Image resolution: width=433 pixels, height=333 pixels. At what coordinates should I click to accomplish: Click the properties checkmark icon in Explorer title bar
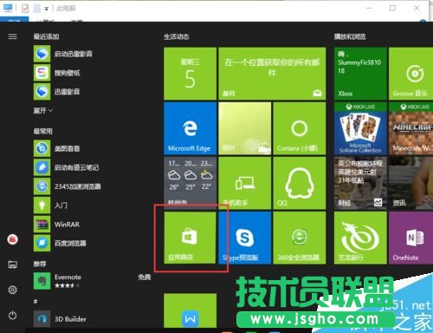point(25,9)
